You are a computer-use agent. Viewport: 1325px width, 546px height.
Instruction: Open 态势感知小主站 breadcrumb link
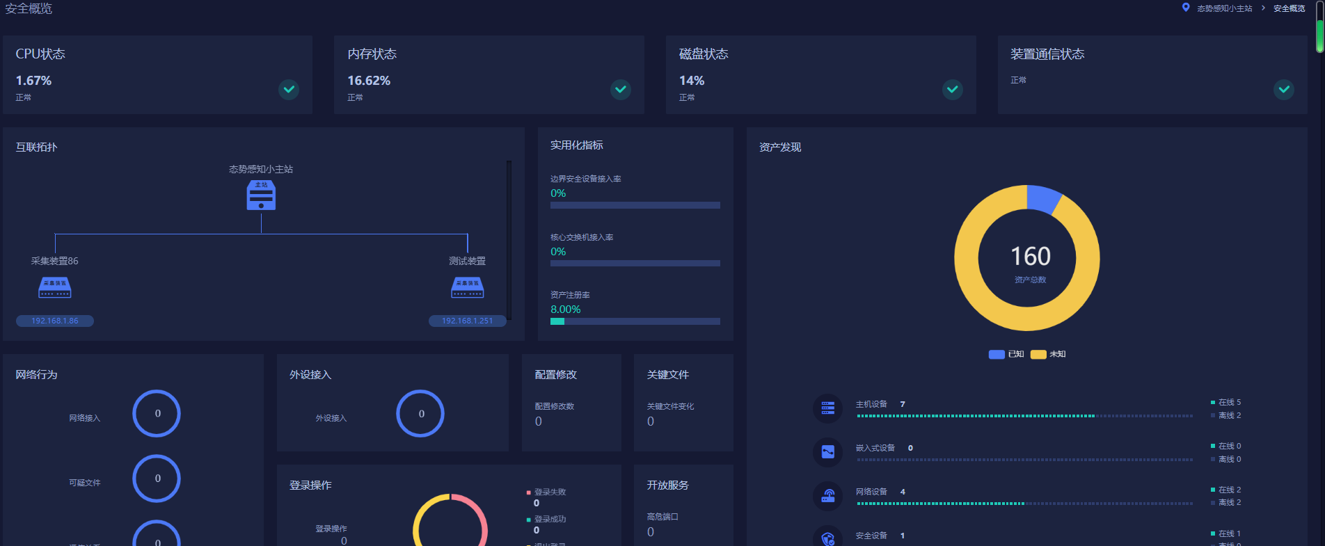click(1225, 8)
